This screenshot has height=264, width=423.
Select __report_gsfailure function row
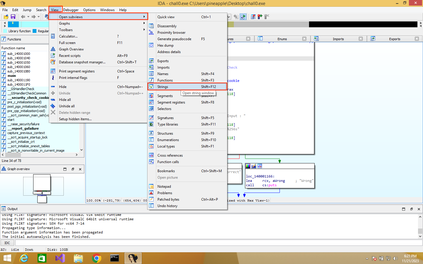tap(23, 128)
